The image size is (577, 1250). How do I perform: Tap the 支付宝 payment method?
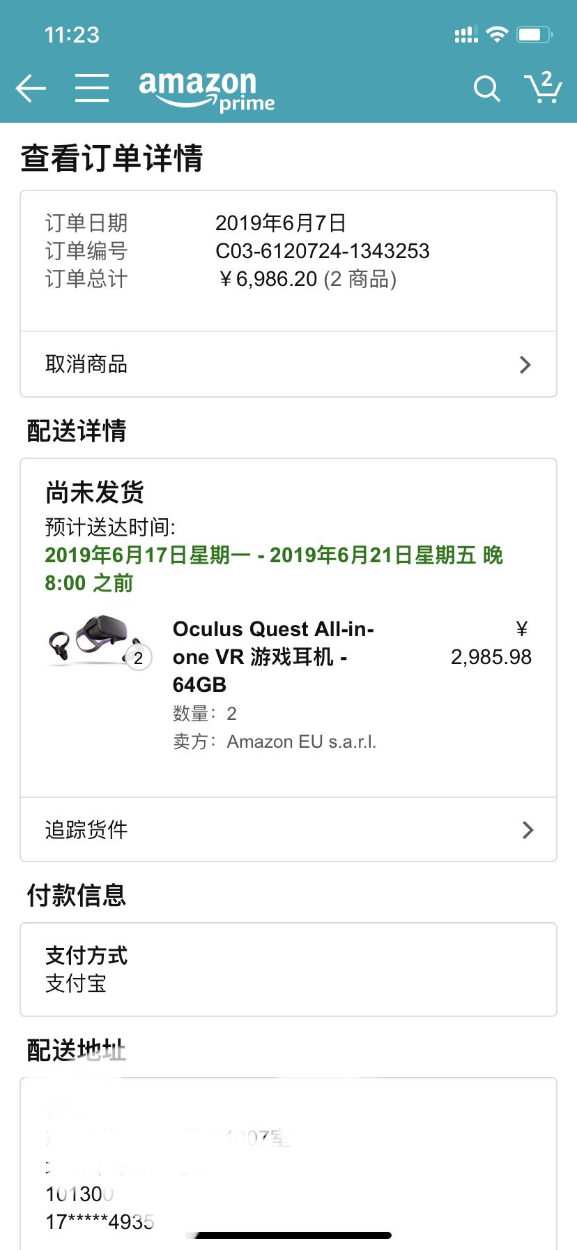tap(76, 984)
